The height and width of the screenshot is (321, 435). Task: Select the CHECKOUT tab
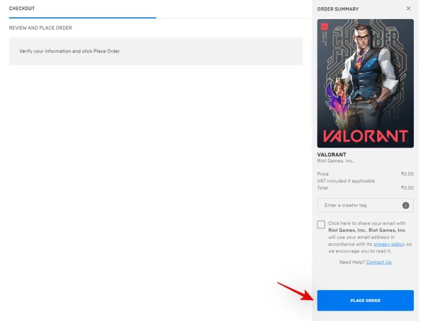(x=22, y=8)
